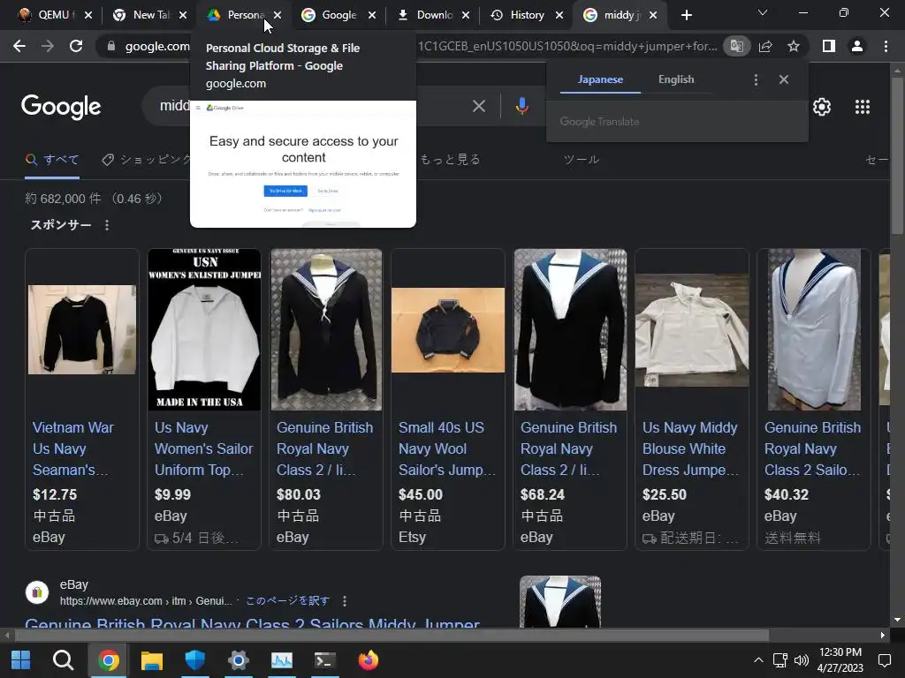
Task: Open Us Navy Middy Blouse White listing
Action: [x=690, y=448]
